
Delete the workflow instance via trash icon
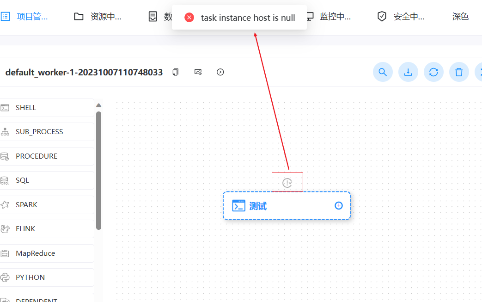[459, 72]
